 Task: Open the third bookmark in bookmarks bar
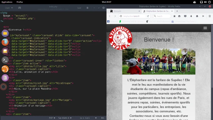[158, 21]
